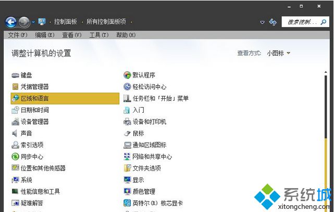Viewport: 334px width, 212px height.
Task: Open the Keyboard (键盘) icon
Action: pos(15,75)
